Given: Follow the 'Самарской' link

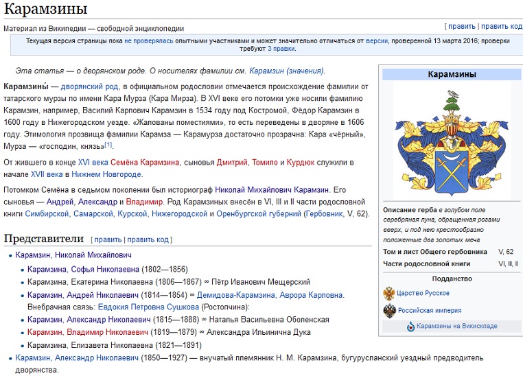Looking at the screenshot, I should [x=93, y=214].
